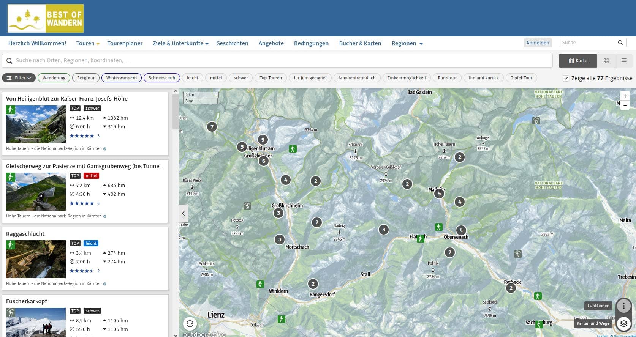Click green hiker marker near Dölsach
The image size is (636, 337).
tap(282, 319)
